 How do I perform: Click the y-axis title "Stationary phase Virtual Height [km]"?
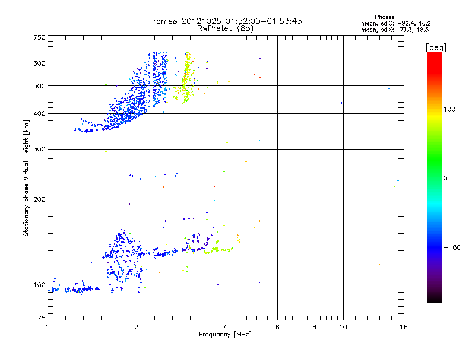[x=26, y=178]
